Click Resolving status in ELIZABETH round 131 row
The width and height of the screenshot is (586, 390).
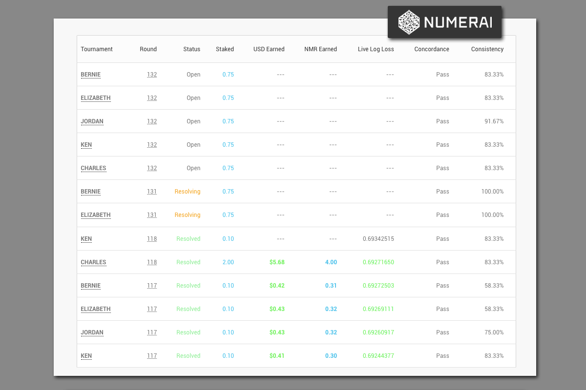tap(188, 215)
